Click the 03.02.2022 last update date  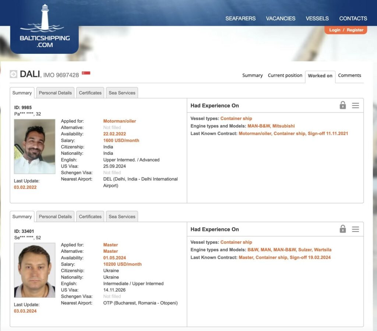[25, 187]
